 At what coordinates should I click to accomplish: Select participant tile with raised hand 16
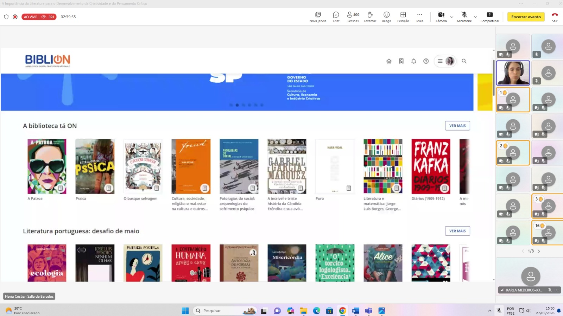pos(548,233)
